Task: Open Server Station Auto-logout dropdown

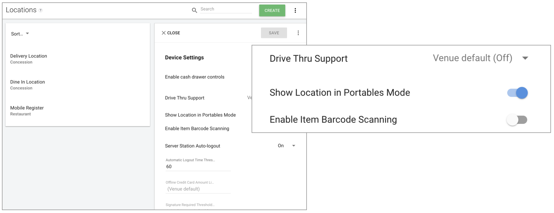Action: coord(287,146)
